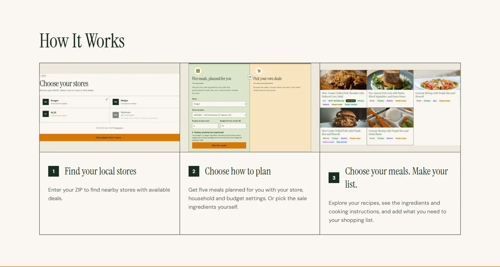Open Coconut Shrimp with Broccoli photo
Screen dimensions: 500x267
click(x=437, y=80)
